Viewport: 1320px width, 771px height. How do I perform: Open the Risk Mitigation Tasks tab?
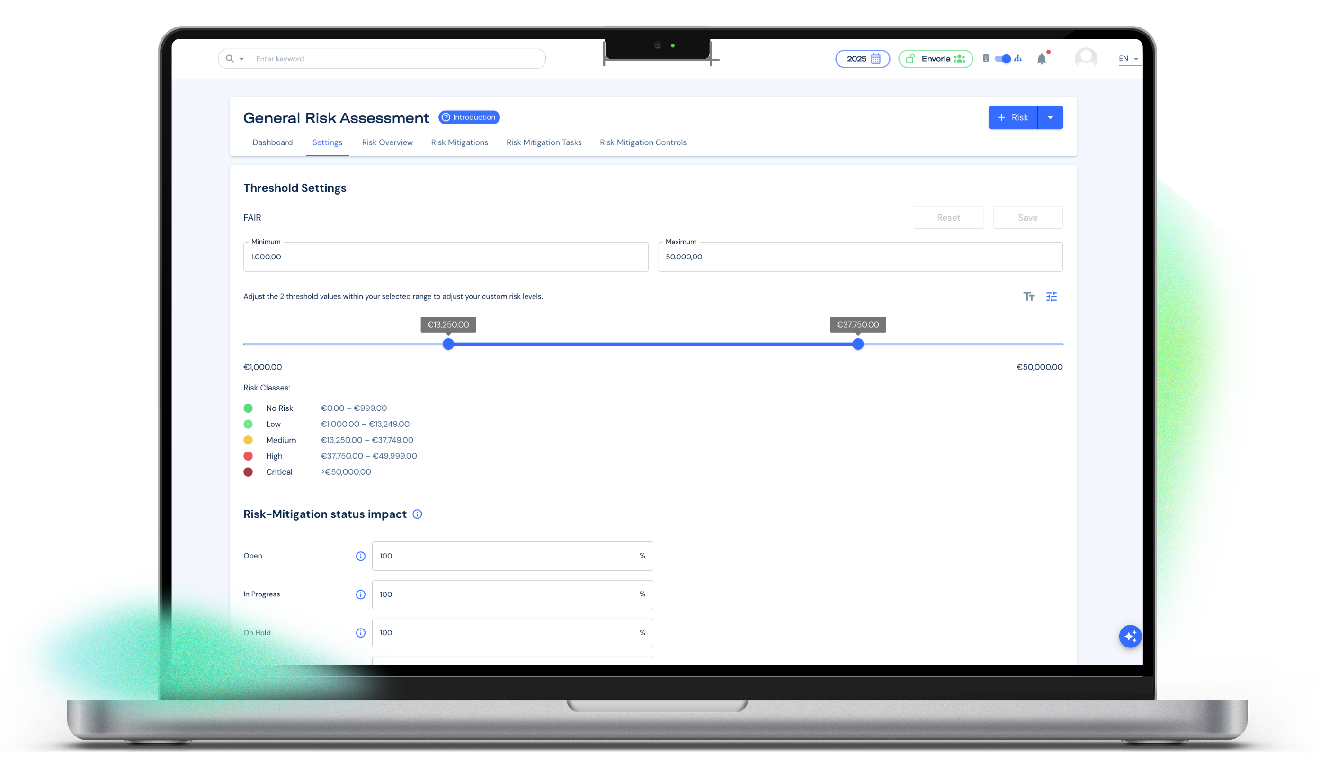click(544, 142)
